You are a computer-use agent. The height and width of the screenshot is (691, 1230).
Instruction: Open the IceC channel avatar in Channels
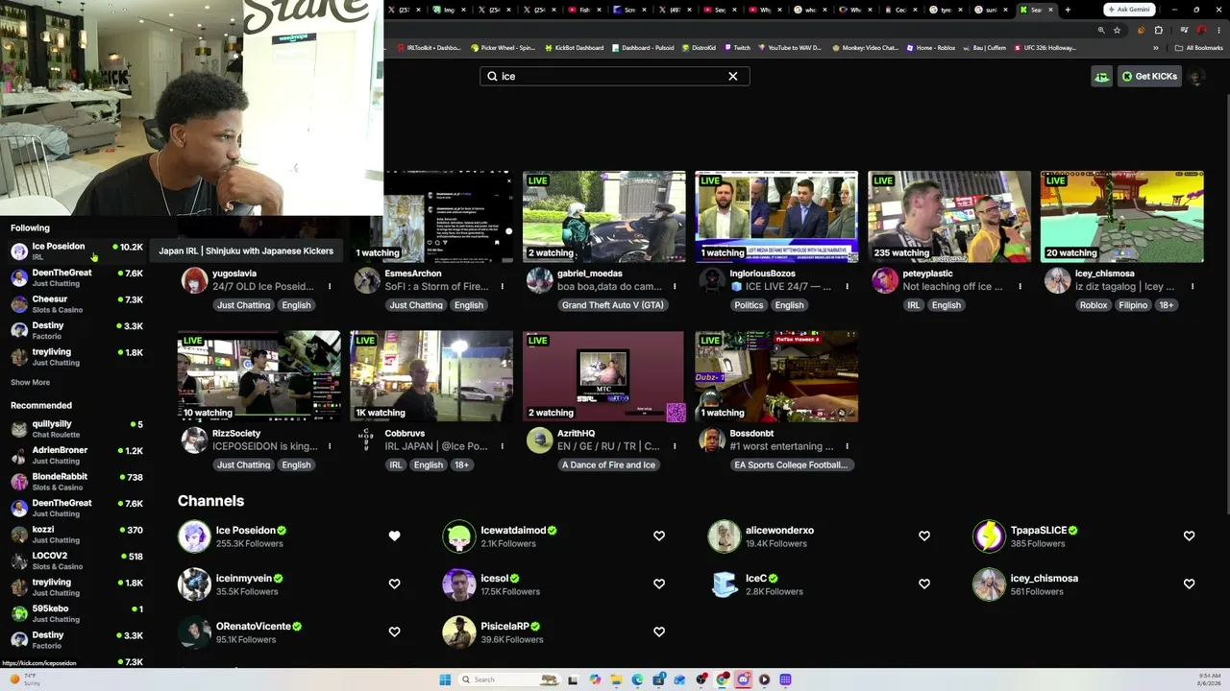point(725,584)
